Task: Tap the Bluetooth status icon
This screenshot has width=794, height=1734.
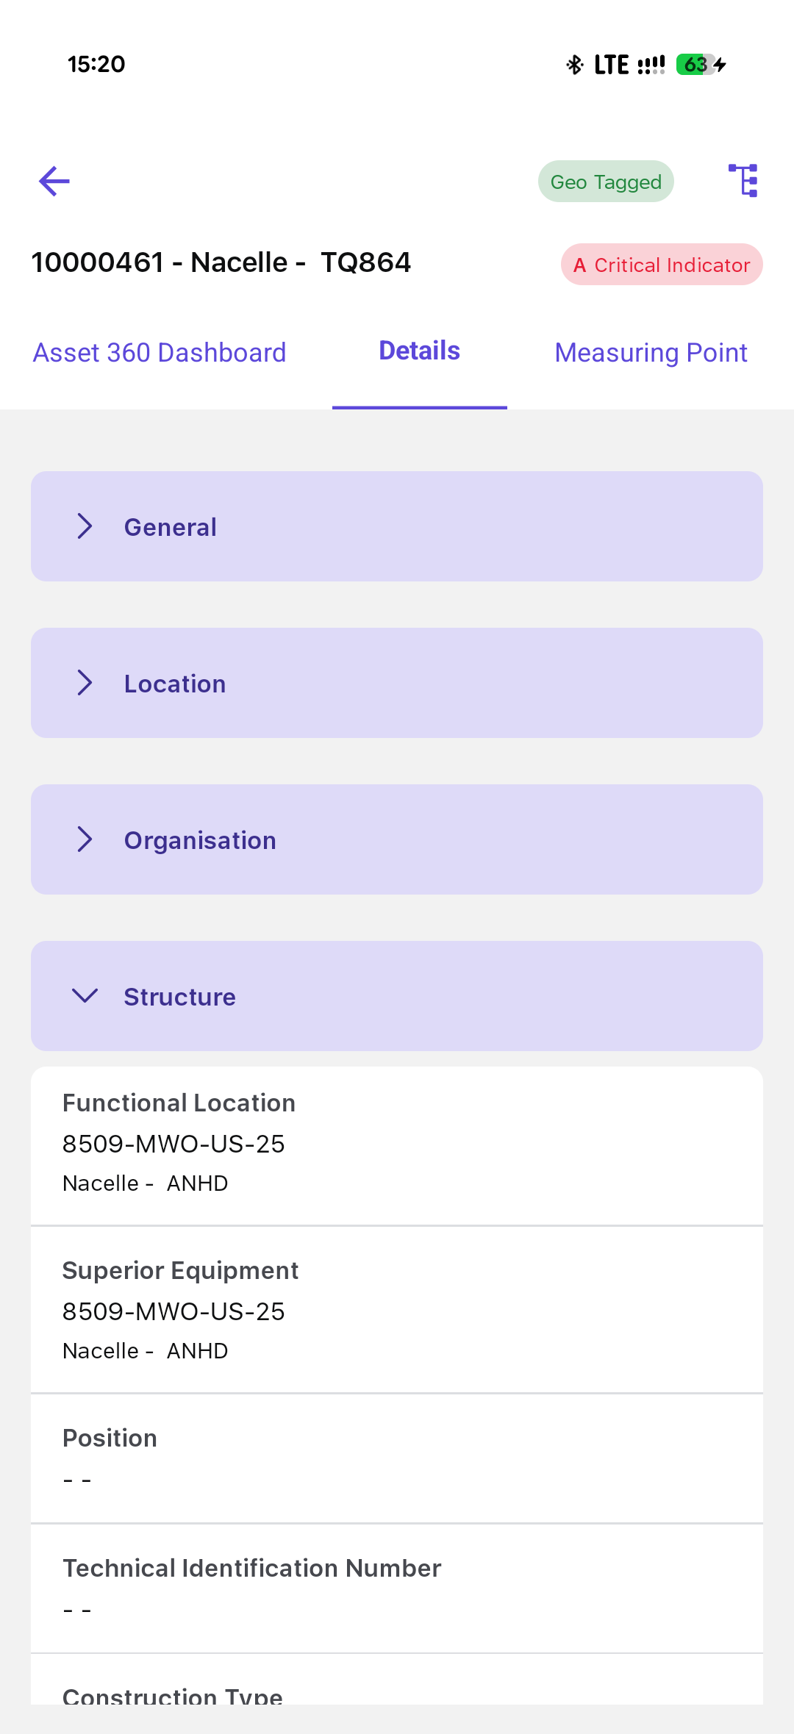Action: (x=574, y=65)
